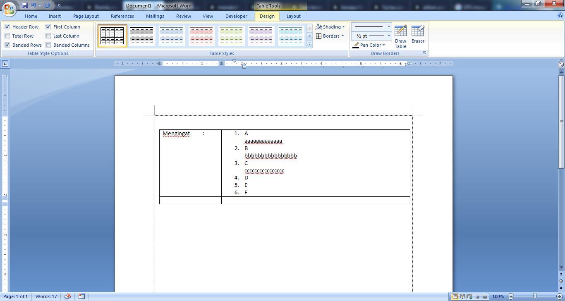Apply the plain black Table Grid style
The height and width of the screenshot is (301, 565).
112,36
